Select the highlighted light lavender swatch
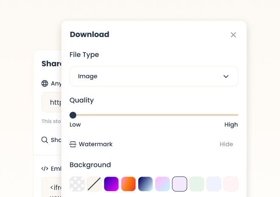Image resolution: width=280 pixels, height=197 pixels. click(x=179, y=184)
